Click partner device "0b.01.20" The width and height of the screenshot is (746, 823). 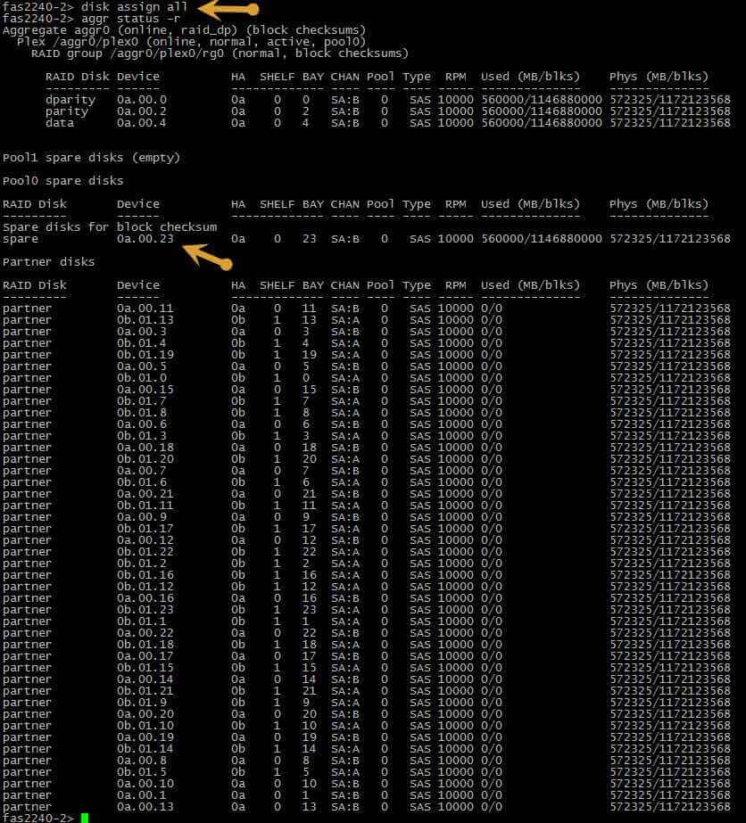click(x=145, y=458)
